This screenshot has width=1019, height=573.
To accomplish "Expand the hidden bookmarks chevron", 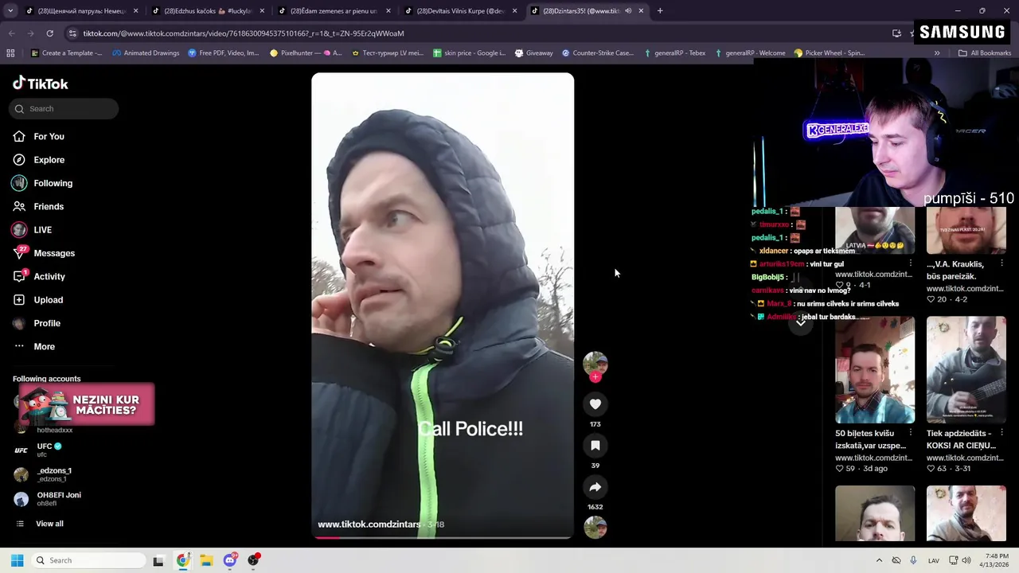I will 937,53.
